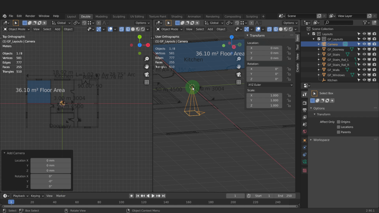The image size is (379, 213).
Task: Hide GF_Walls using its eye icon
Action: (364, 70)
